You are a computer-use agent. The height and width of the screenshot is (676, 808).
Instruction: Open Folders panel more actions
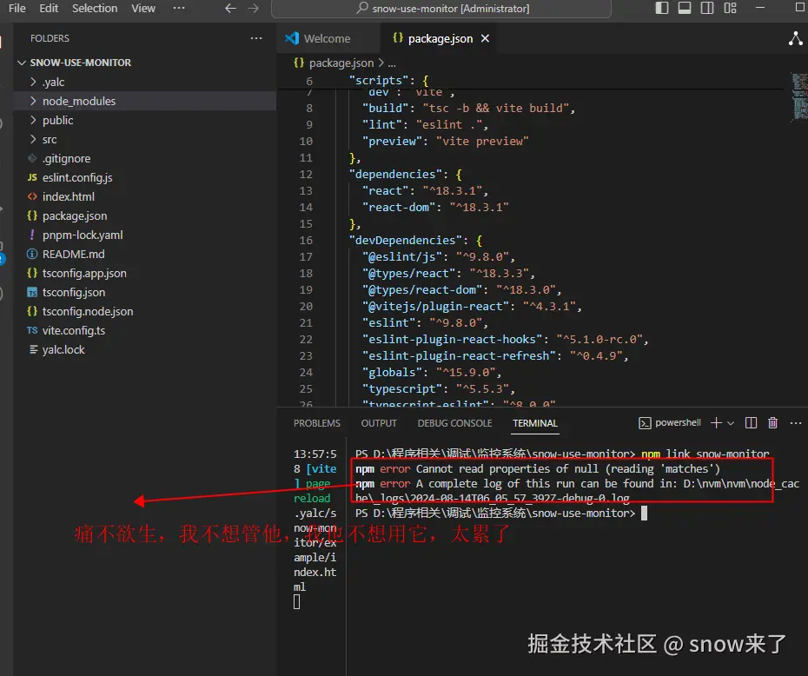point(256,38)
